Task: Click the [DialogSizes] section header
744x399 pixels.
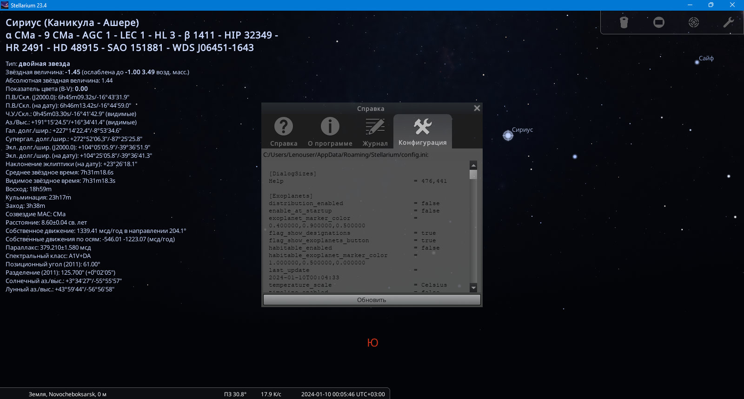Action: pos(292,174)
